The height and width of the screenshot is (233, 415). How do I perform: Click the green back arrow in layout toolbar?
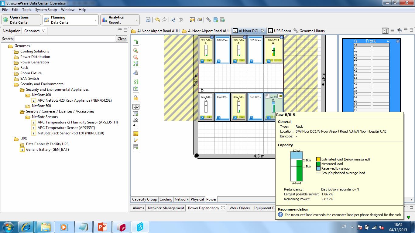pyautogui.click(x=136, y=42)
